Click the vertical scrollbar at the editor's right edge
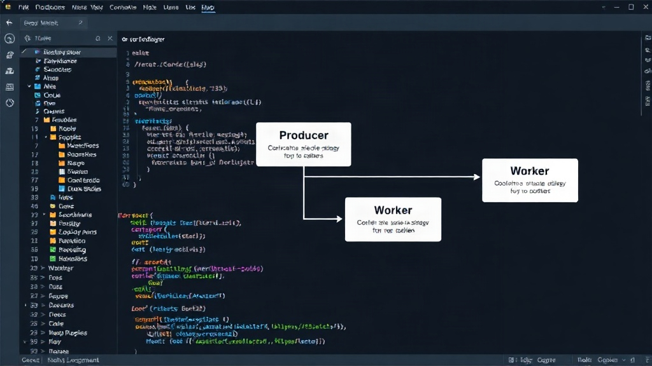The image size is (652, 366). [641, 75]
